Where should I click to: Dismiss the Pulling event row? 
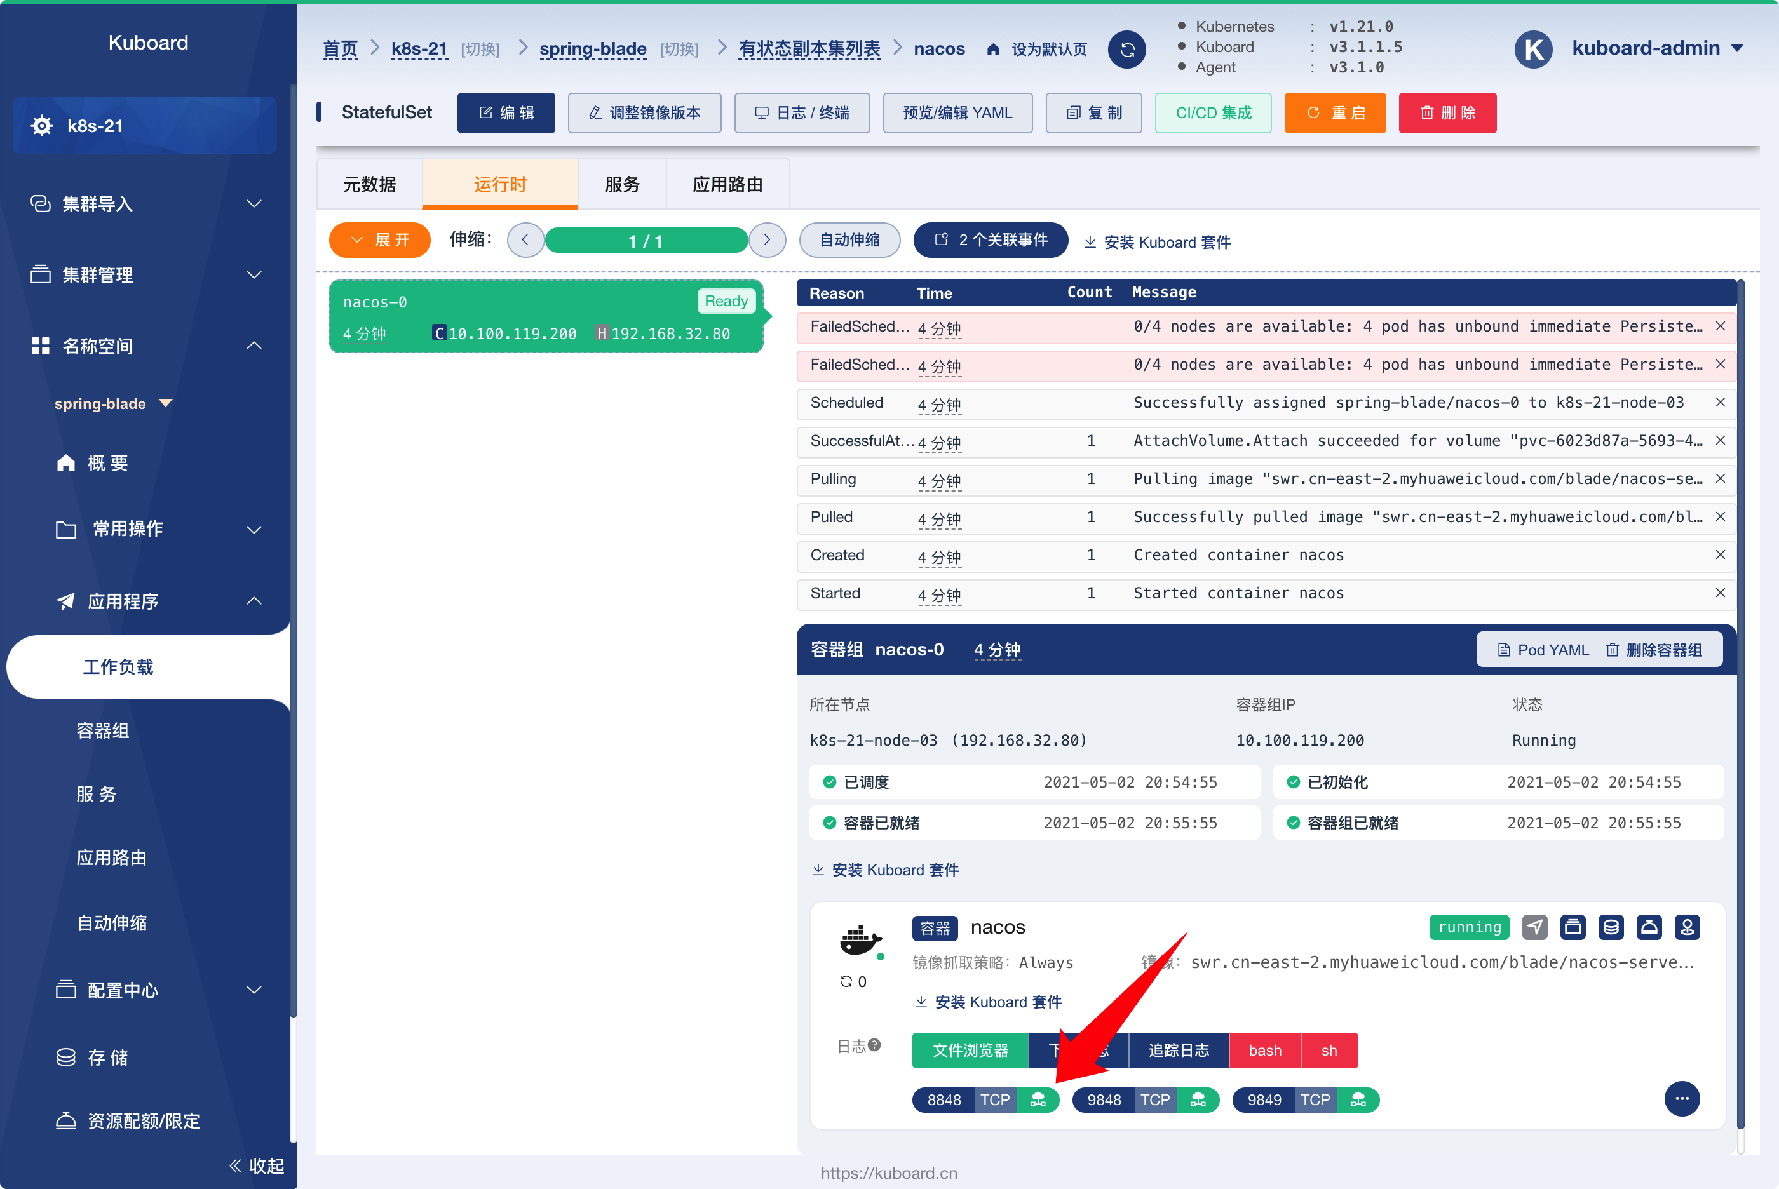click(1720, 478)
